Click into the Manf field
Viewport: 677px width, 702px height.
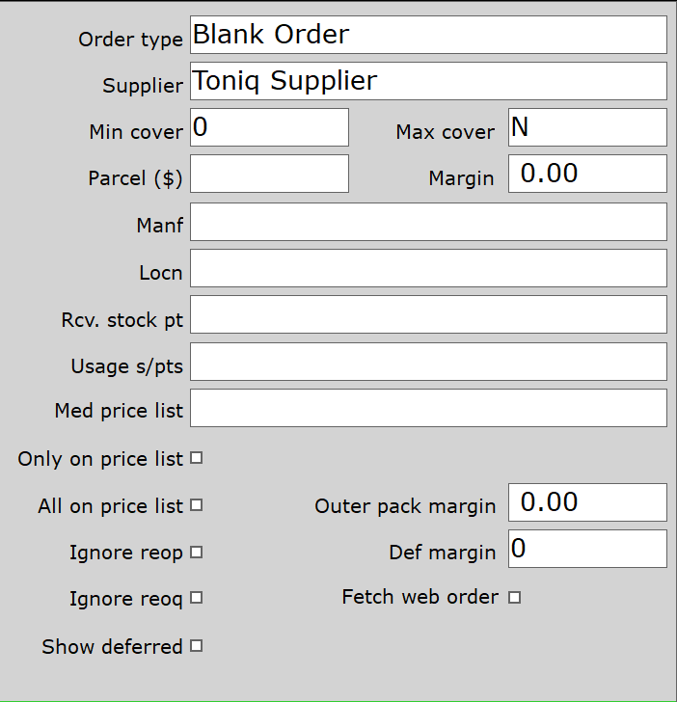pos(428,222)
